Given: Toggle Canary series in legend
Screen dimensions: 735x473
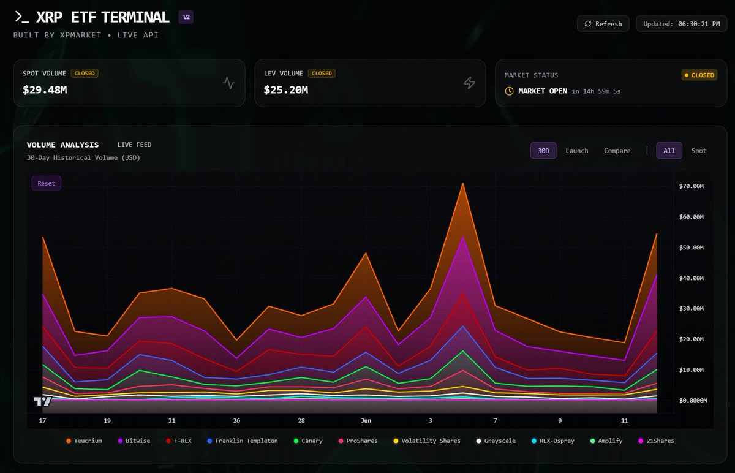Looking at the screenshot, I should point(307,441).
